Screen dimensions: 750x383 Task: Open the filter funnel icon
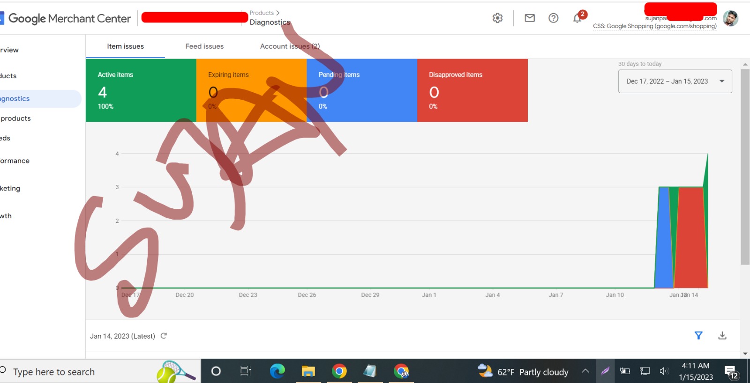pyautogui.click(x=698, y=335)
